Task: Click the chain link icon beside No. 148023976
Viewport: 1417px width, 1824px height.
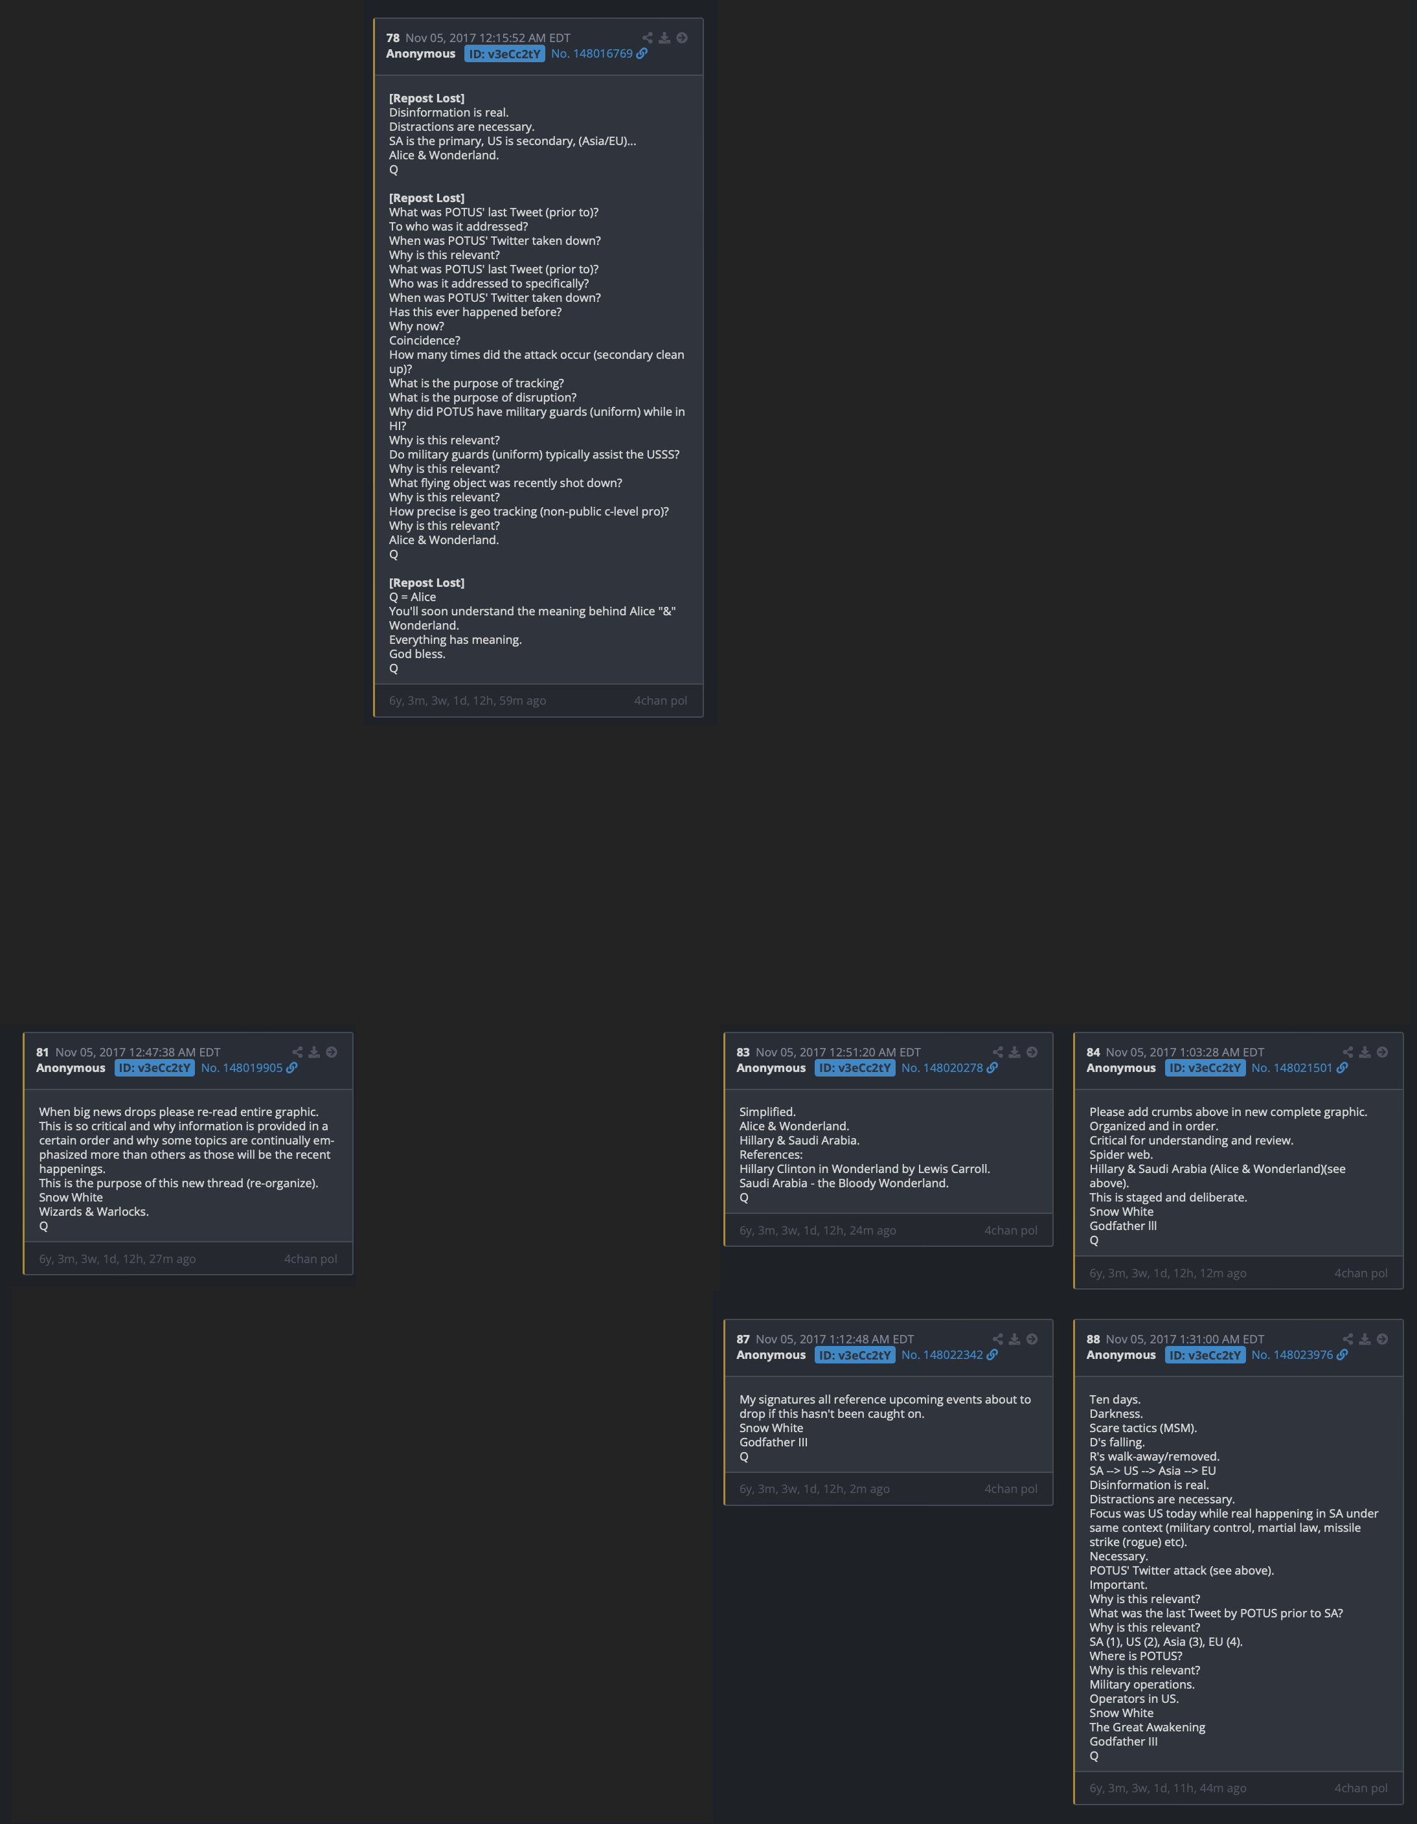Action: click(1343, 1356)
